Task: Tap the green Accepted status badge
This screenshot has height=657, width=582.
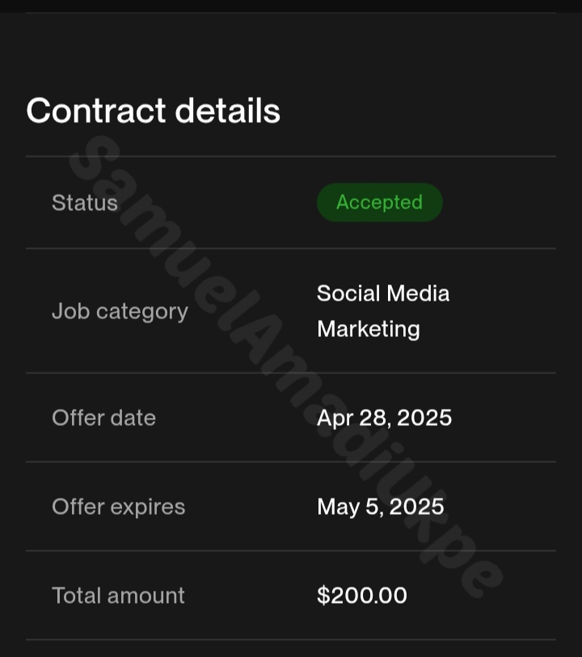Action: click(x=379, y=202)
